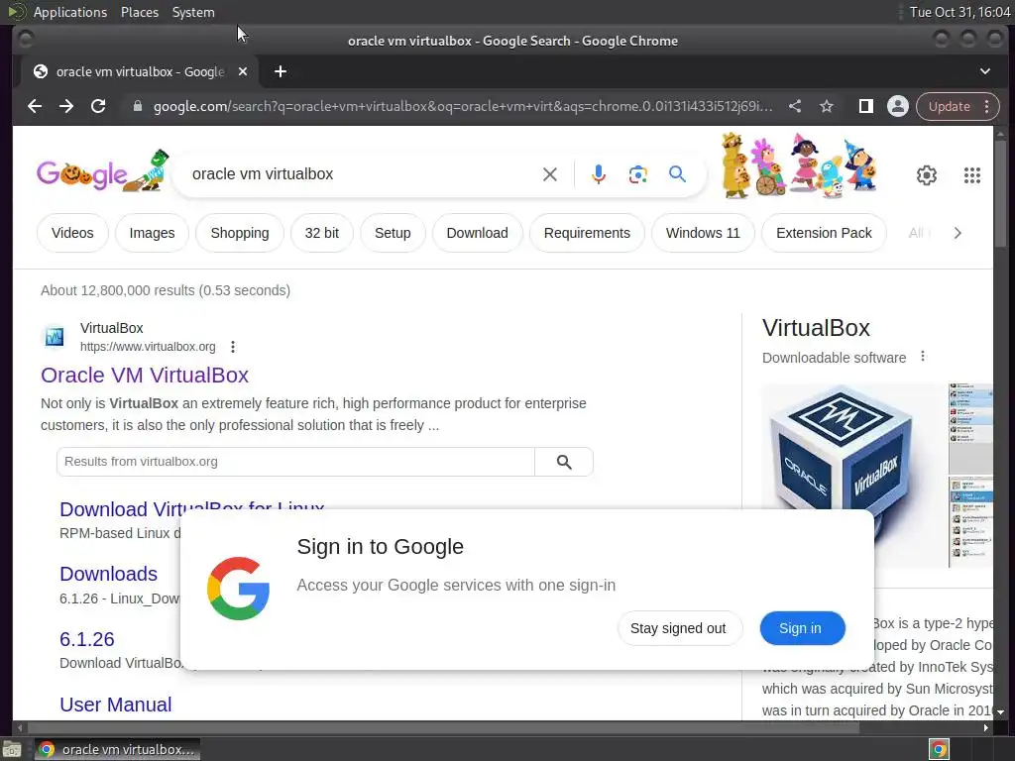
Task: Open the Downloads sitelink
Action: tap(108, 574)
